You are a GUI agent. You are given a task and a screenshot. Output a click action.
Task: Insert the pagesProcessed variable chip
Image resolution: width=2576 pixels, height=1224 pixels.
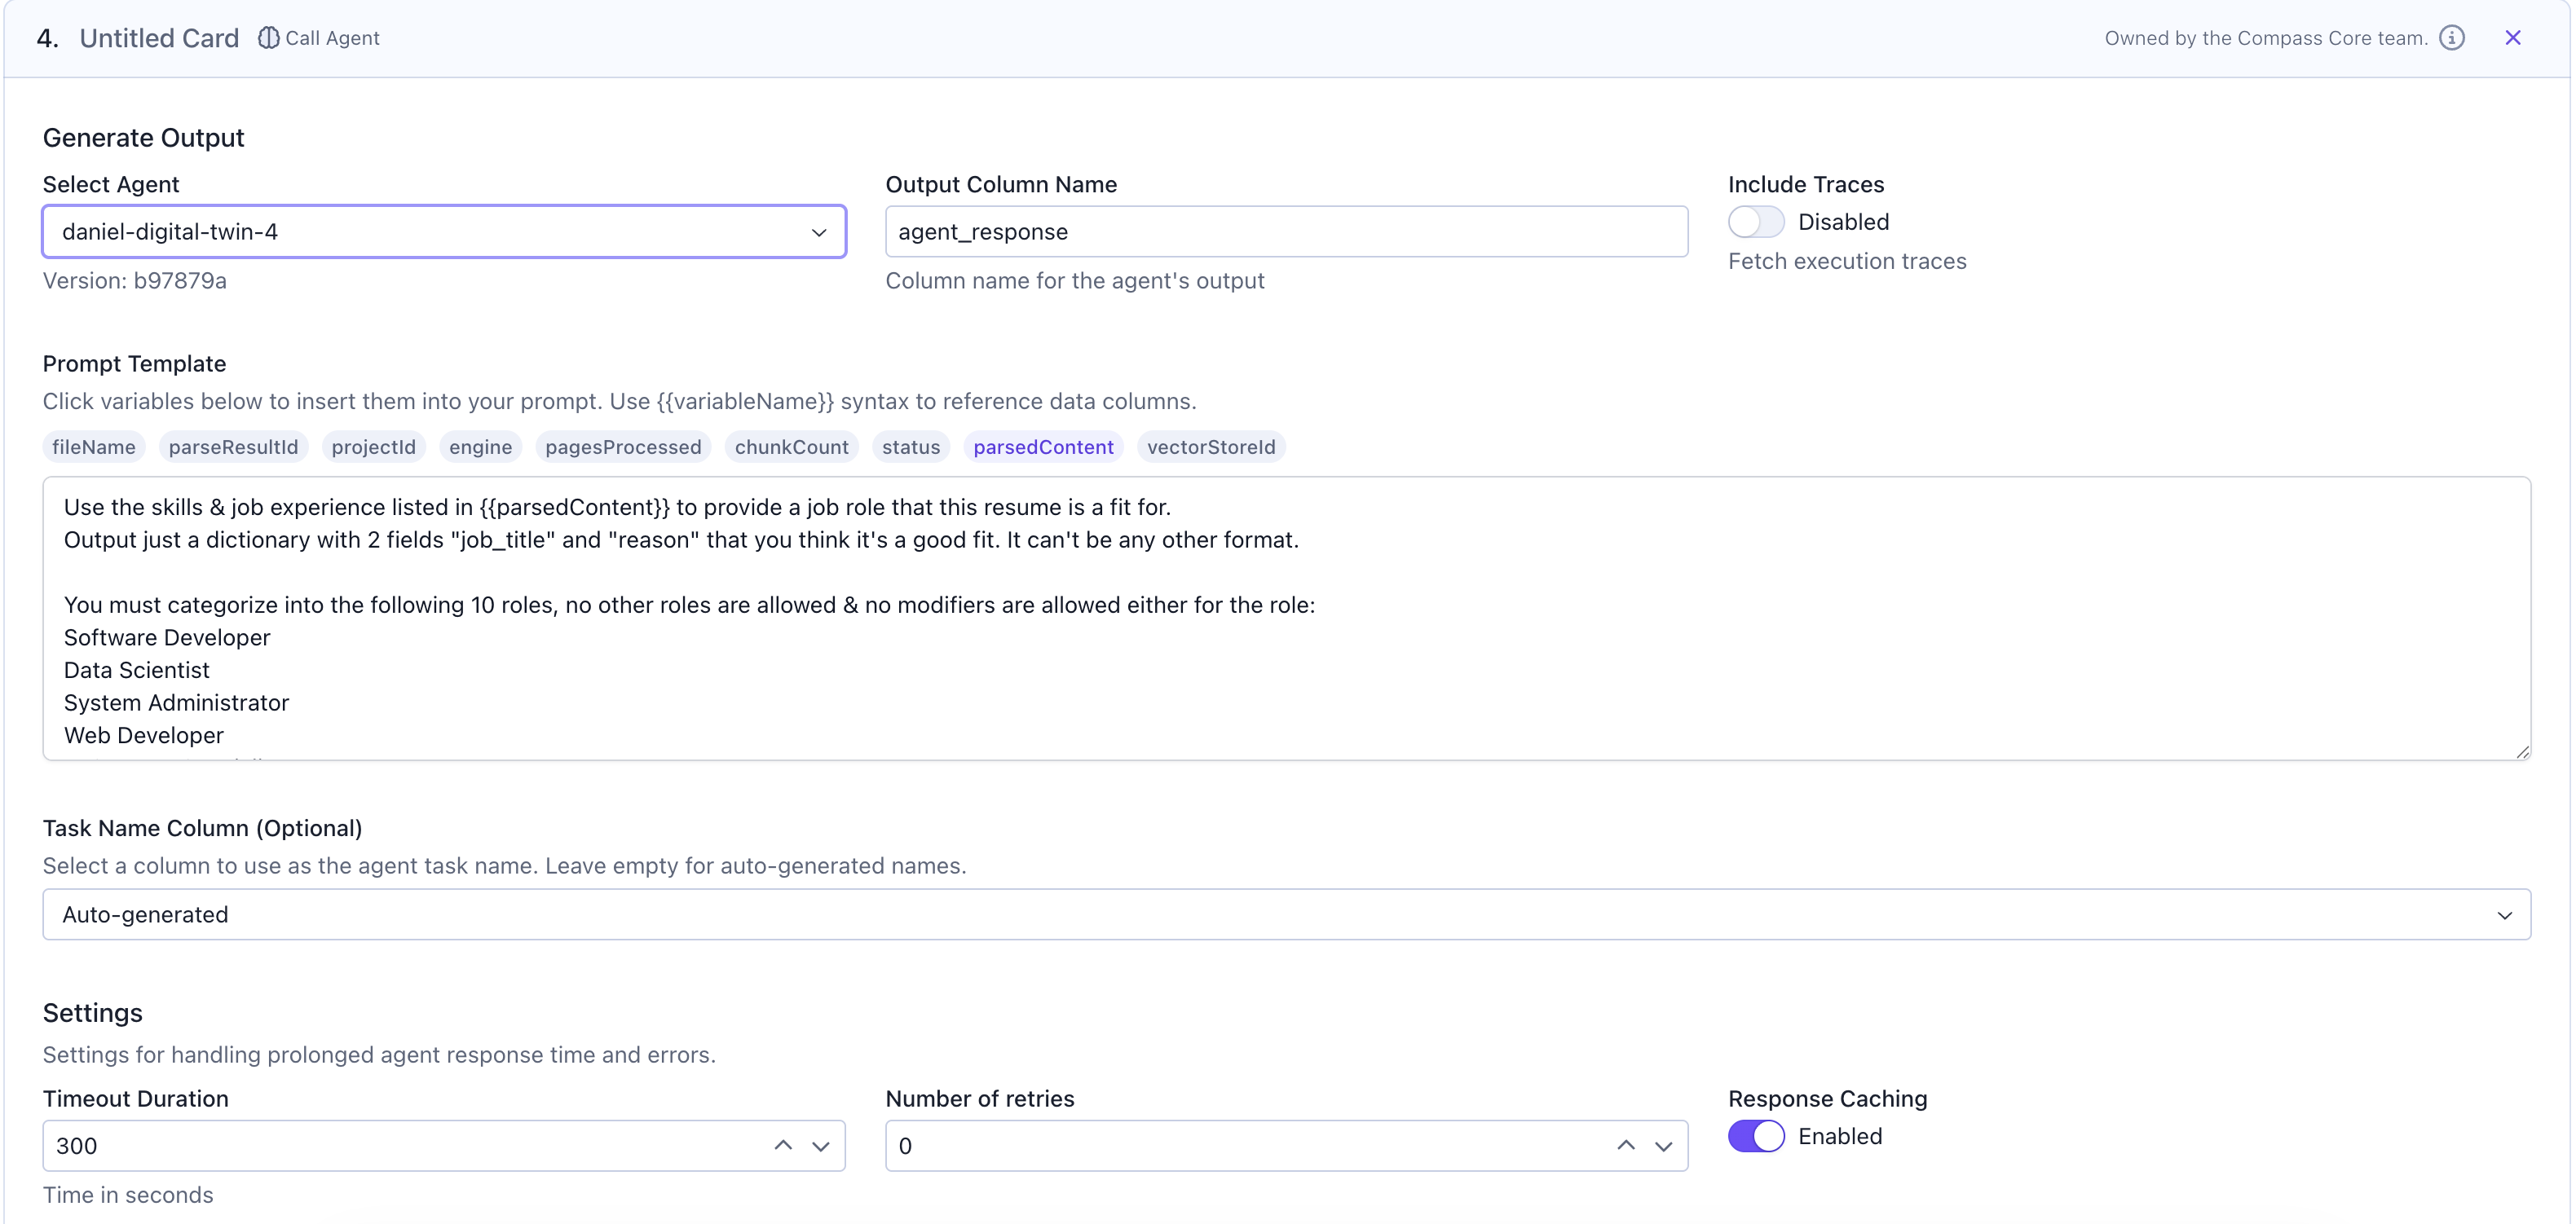click(x=623, y=447)
